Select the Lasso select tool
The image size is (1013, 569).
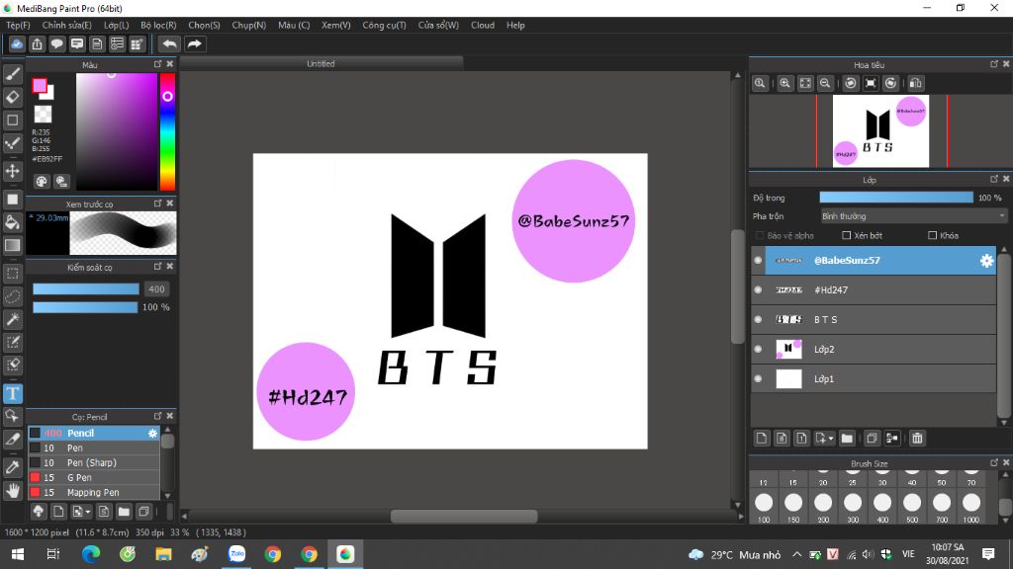click(x=12, y=296)
